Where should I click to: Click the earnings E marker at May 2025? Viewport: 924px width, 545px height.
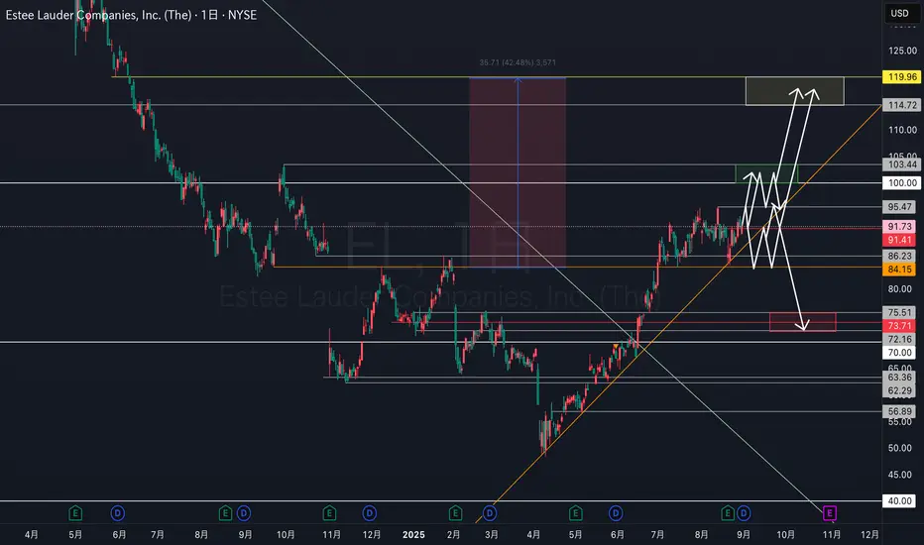(576, 513)
